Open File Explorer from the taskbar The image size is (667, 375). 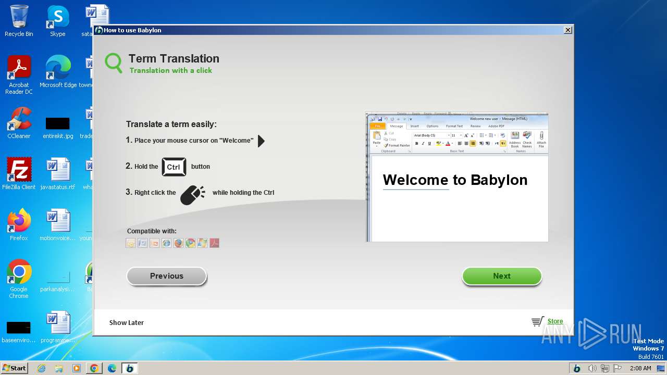point(59,368)
